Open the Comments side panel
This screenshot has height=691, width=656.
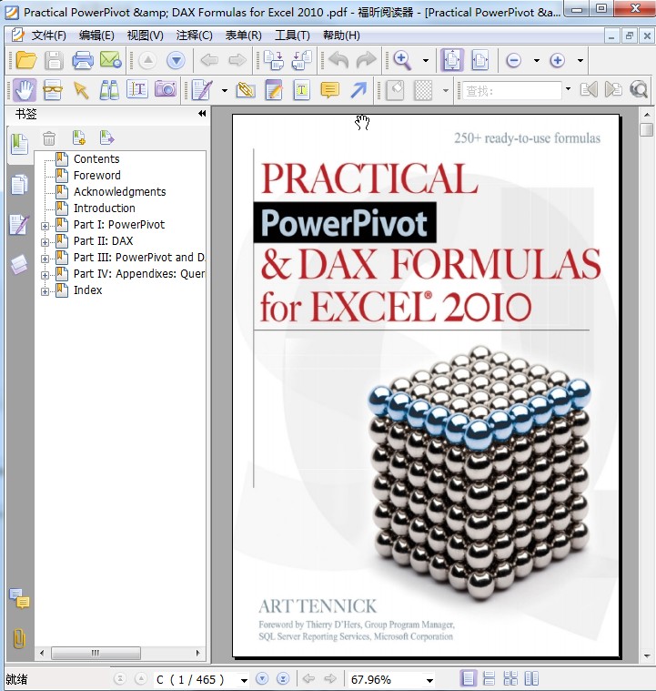coord(19,598)
